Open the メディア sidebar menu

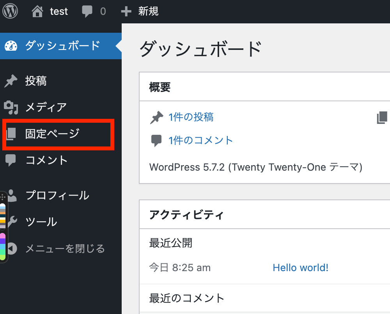tap(46, 108)
